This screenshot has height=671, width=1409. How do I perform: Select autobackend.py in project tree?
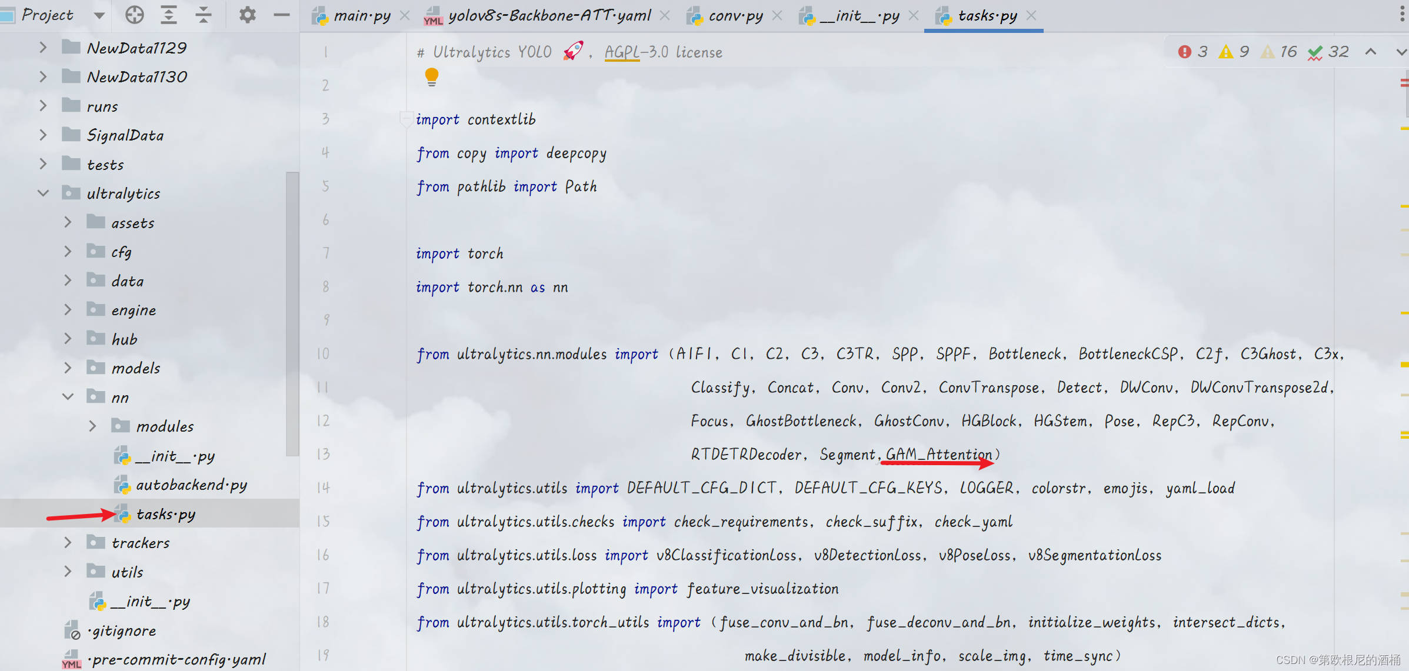191,485
